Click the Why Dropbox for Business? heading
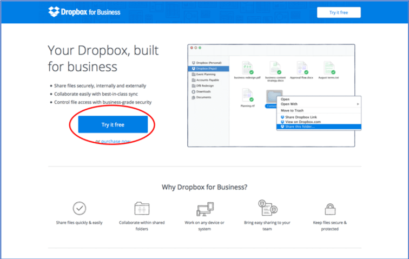 pos(205,187)
